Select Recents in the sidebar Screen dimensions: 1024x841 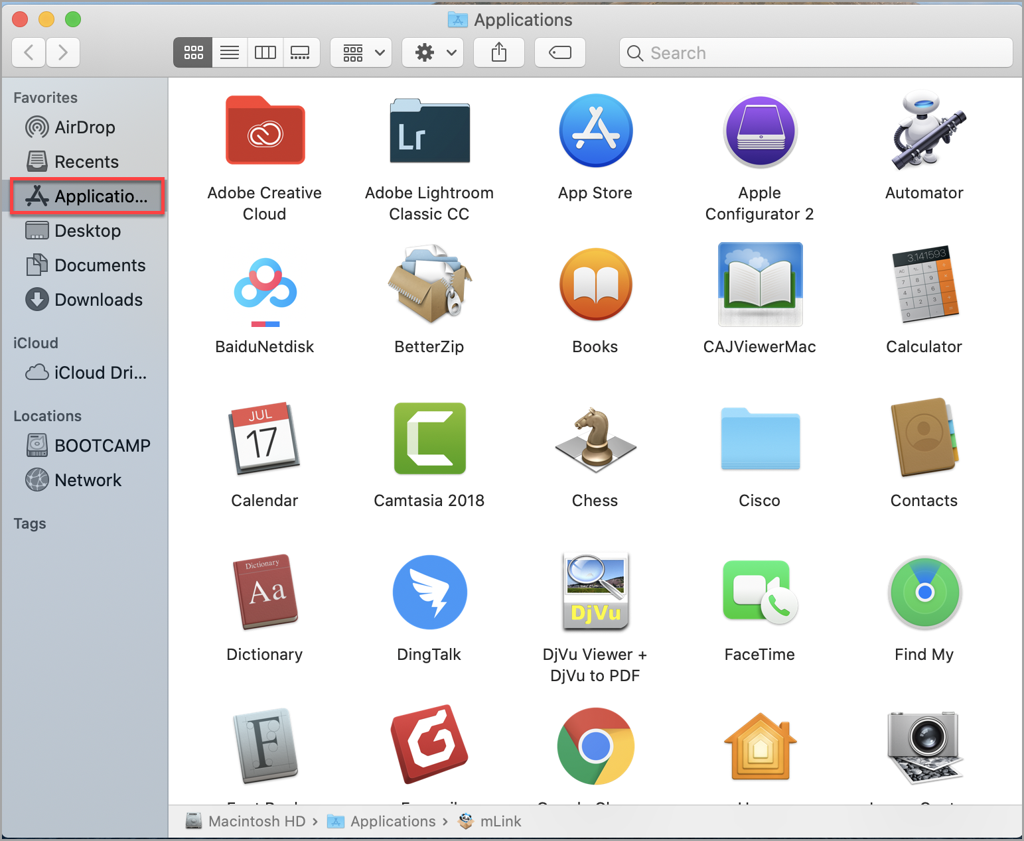coord(85,162)
